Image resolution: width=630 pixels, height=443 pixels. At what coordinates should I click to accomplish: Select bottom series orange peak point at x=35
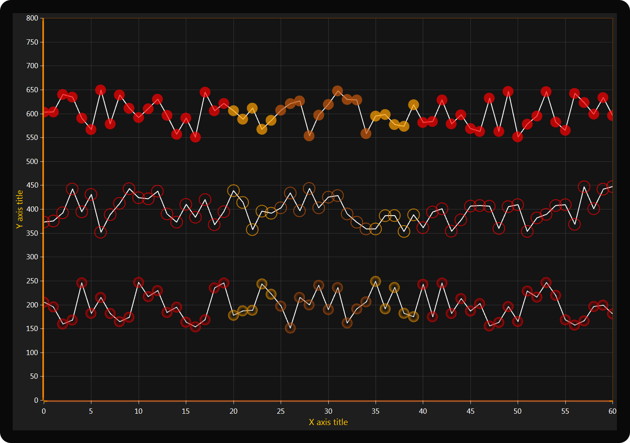click(x=376, y=281)
